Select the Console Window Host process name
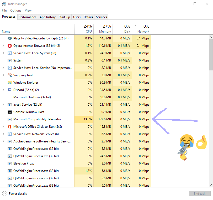 coord(29,112)
